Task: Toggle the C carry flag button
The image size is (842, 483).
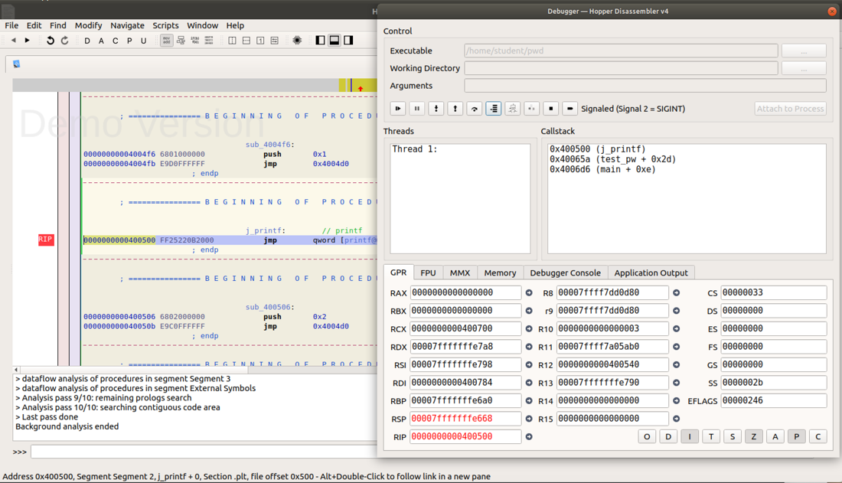Action: tap(818, 436)
